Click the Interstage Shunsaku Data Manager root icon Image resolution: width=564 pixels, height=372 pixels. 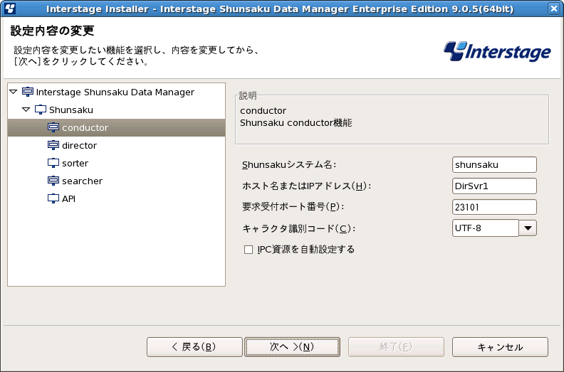pyautogui.click(x=28, y=92)
